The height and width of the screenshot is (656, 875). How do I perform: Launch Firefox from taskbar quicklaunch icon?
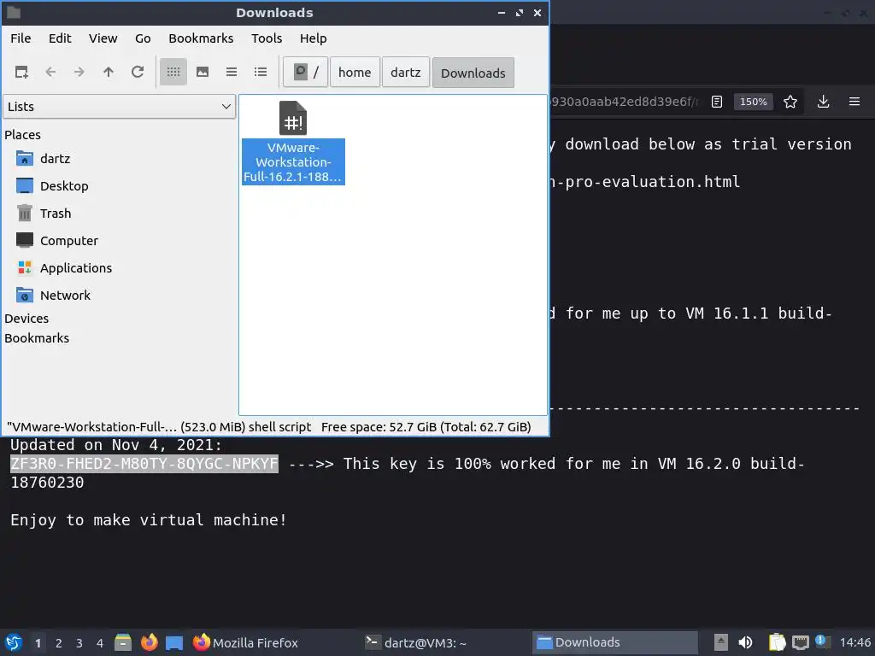(149, 642)
